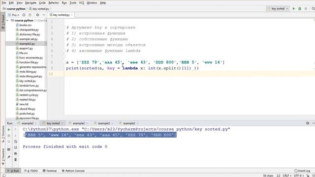Close the key sorted.py editor tab
Viewport: 315px width, 177px height.
pyautogui.click(x=72, y=15)
